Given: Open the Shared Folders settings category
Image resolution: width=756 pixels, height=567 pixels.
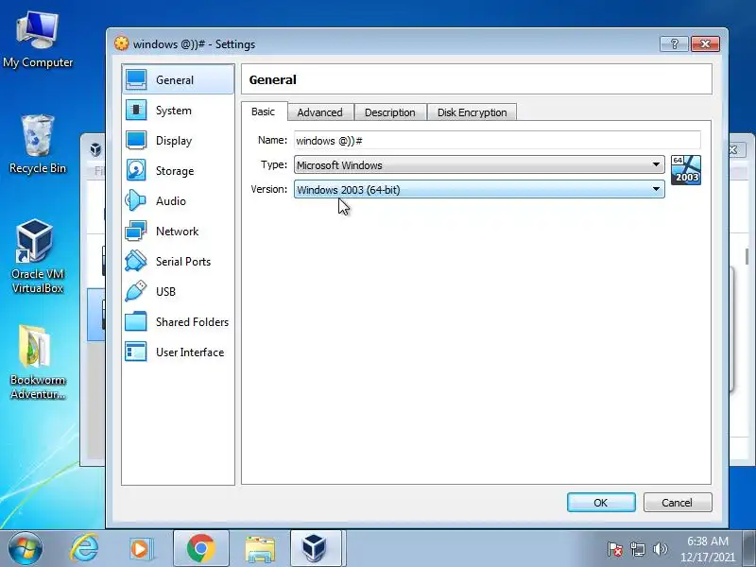Looking at the screenshot, I should coord(178,322).
